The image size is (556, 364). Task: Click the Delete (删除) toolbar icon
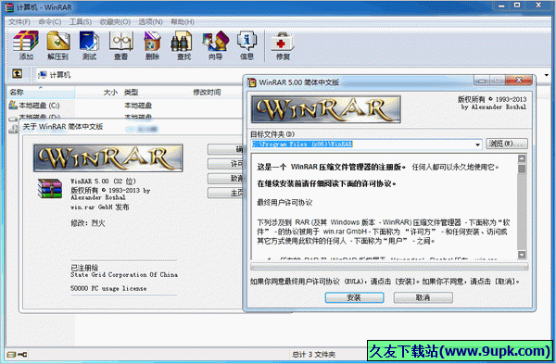point(152,45)
